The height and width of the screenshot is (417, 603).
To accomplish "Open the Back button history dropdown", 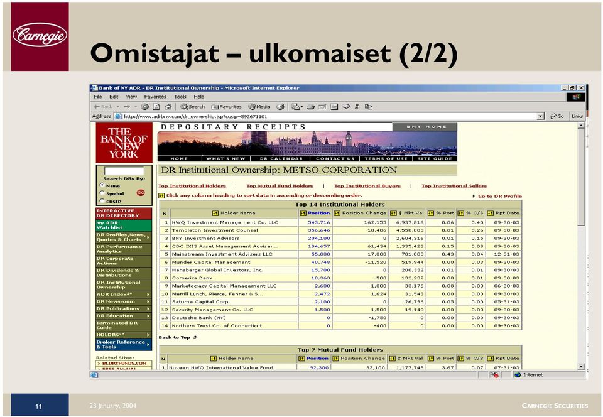I will coord(118,107).
